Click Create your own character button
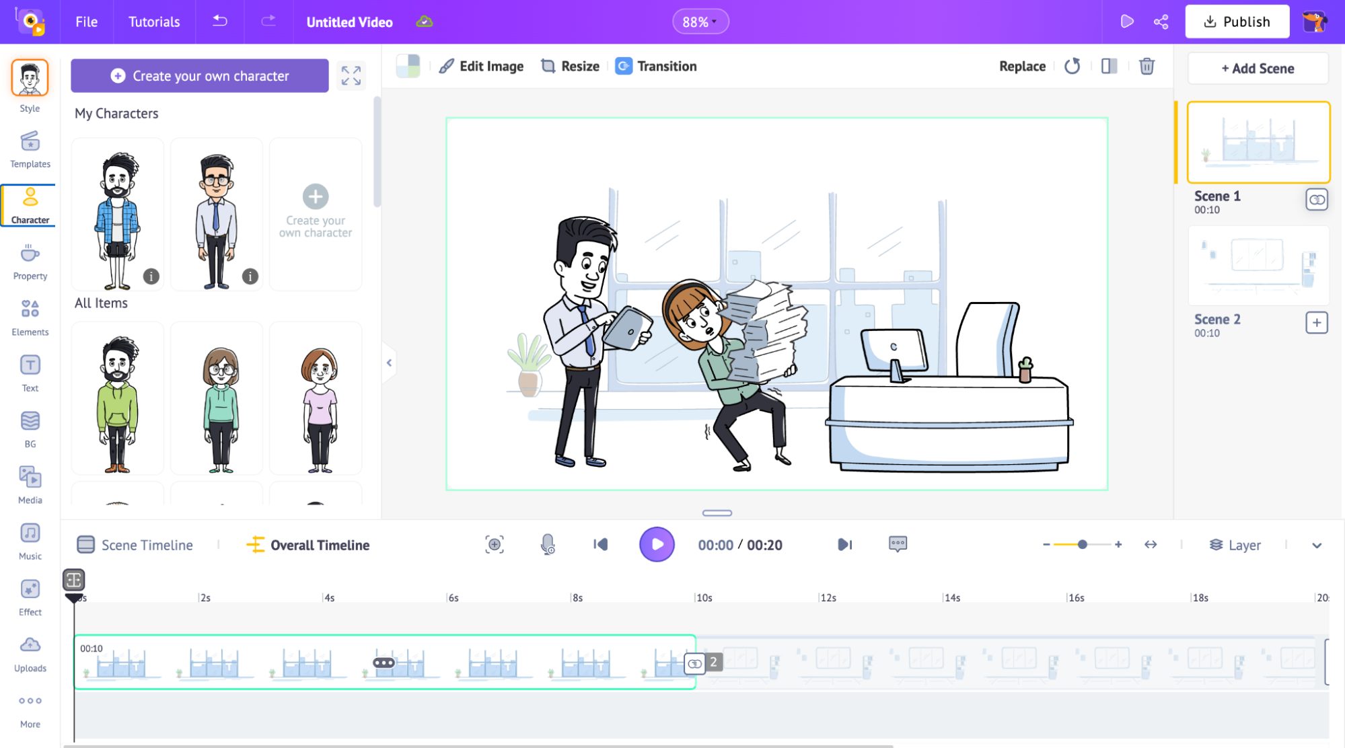Image resolution: width=1345 pixels, height=748 pixels. coord(199,75)
